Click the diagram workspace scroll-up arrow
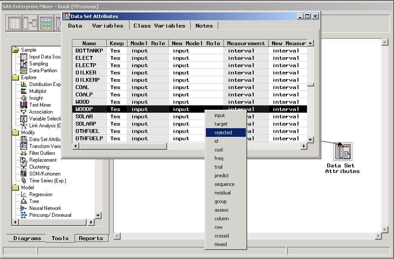The width and height of the screenshot is (394, 259). click(385, 42)
